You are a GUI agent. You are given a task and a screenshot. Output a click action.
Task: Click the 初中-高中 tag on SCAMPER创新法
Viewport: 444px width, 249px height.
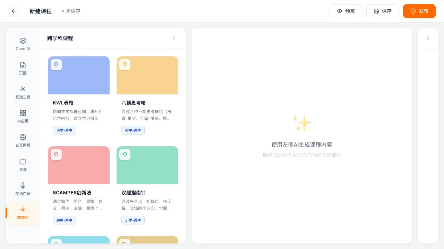click(64, 220)
